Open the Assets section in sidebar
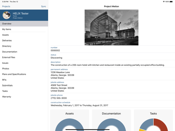Screen dimensions: 175x131 (24, 35)
